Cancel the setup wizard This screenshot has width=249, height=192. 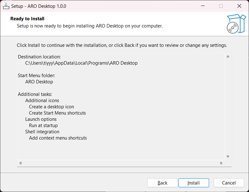click(229, 183)
